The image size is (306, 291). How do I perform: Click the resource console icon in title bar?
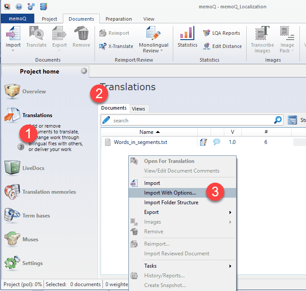coord(44,7)
